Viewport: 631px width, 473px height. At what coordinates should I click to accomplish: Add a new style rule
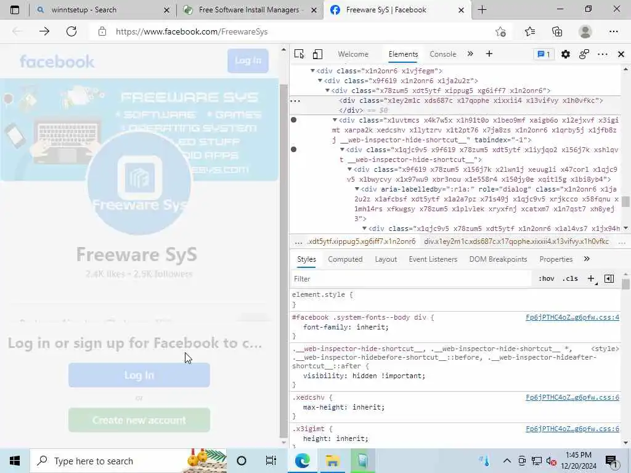591,278
